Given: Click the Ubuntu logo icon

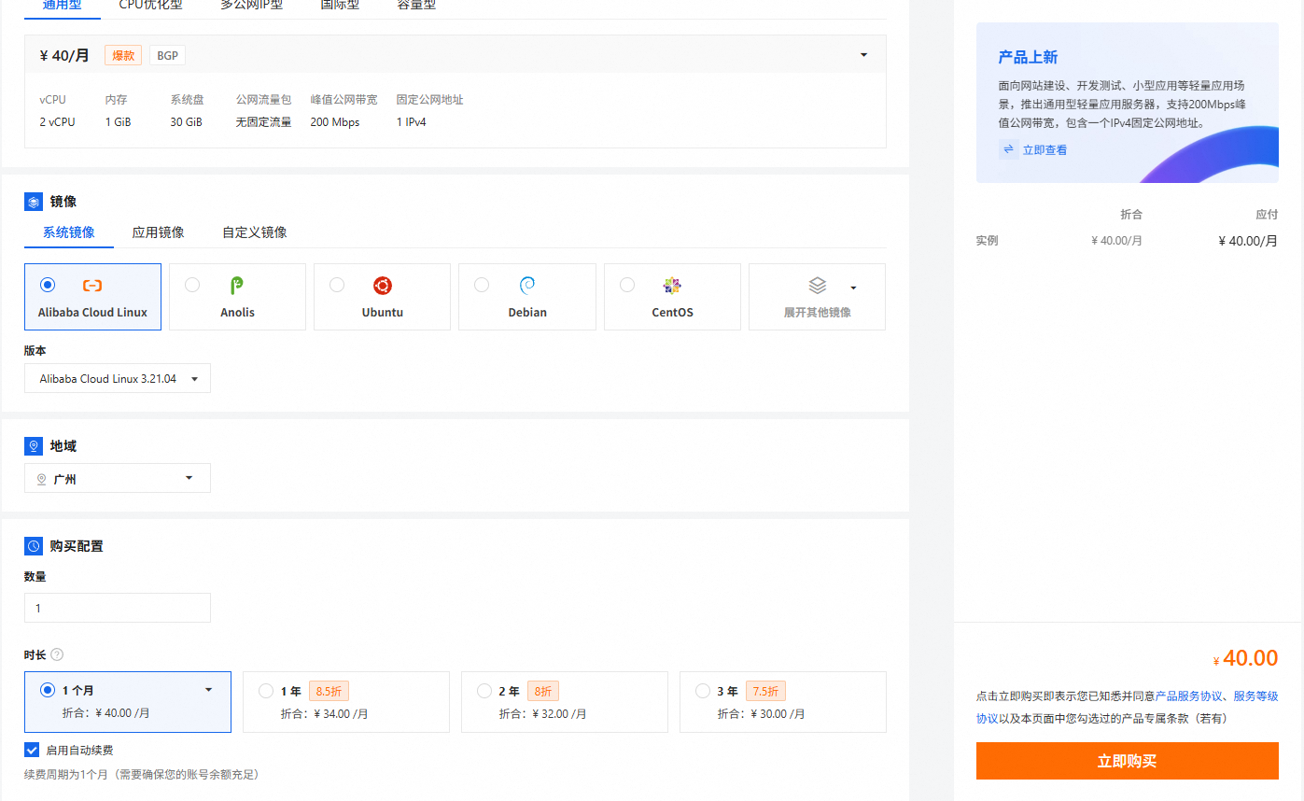Looking at the screenshot, I should click(382, 286).
